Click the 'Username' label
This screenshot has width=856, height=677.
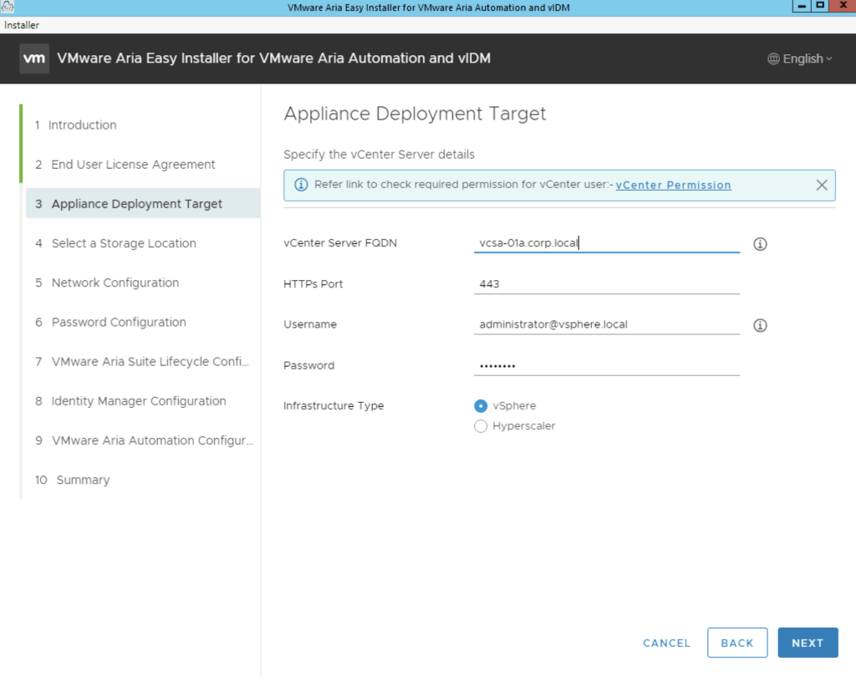[310, 324]
